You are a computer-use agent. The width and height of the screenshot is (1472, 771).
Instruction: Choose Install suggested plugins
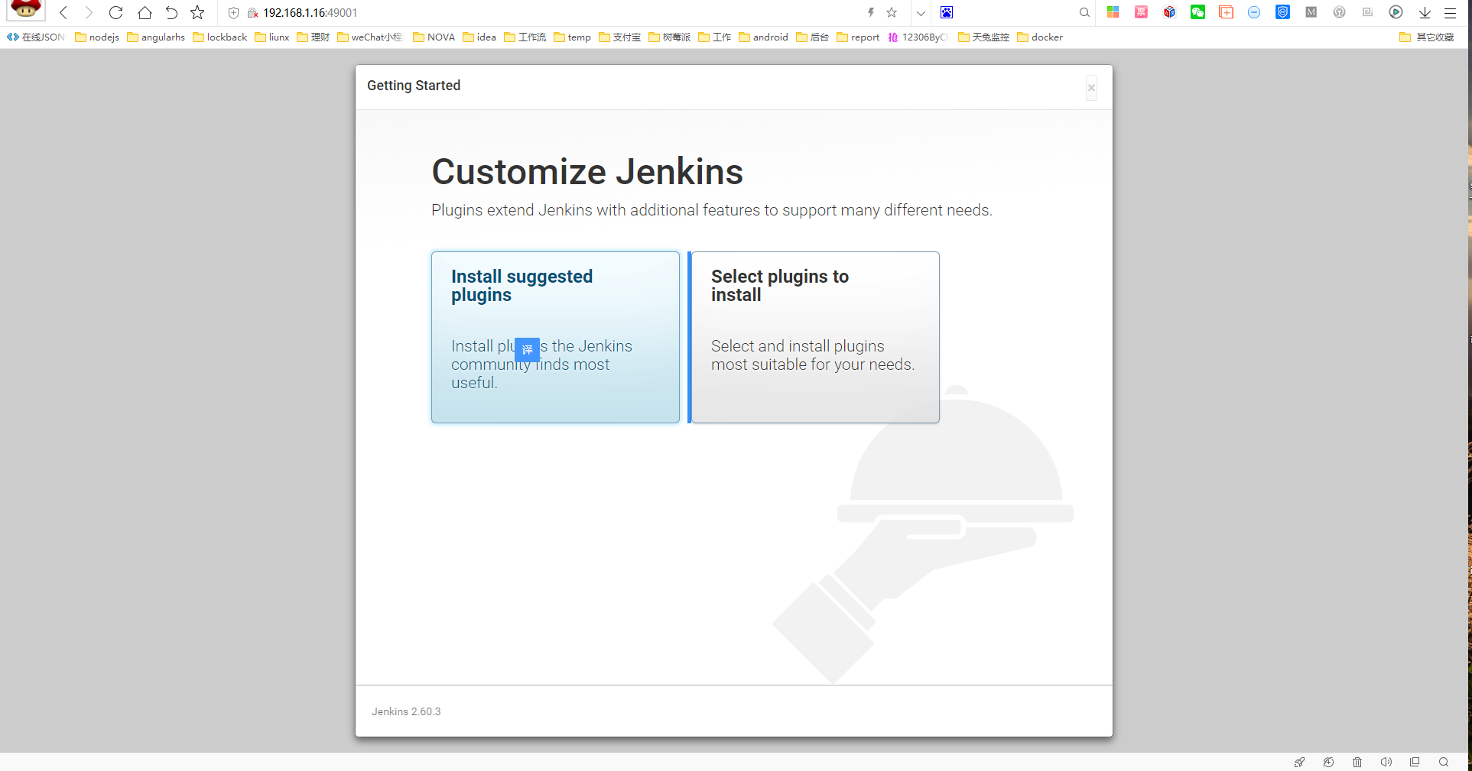(x=555, y=337)
